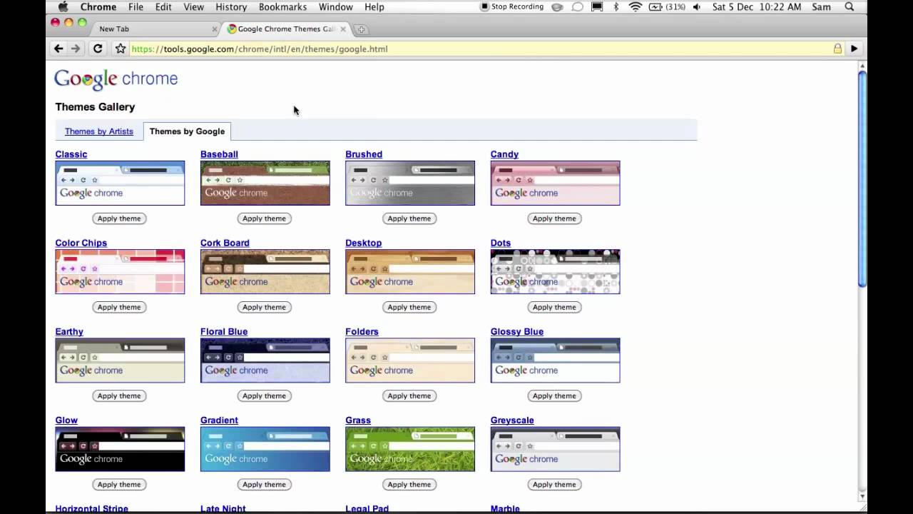Apply the Desktop theme

[409, 307]
